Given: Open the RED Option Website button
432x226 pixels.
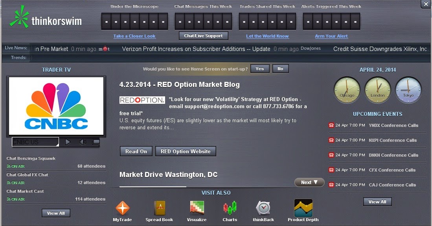Looking at the screenshot, I should pos(186,151).
